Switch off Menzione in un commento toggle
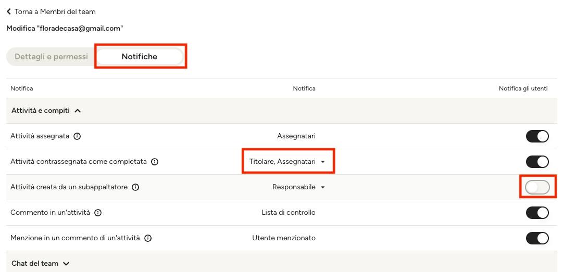 click(537, 238)
